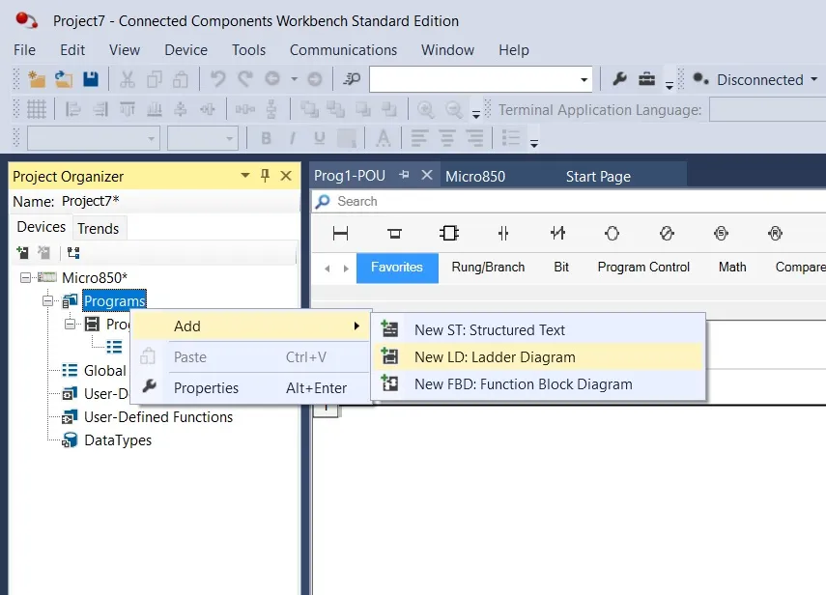Viewport: 826px width, 595px height.
Task: Insert a set coil element
Action: tap(721, 233)
